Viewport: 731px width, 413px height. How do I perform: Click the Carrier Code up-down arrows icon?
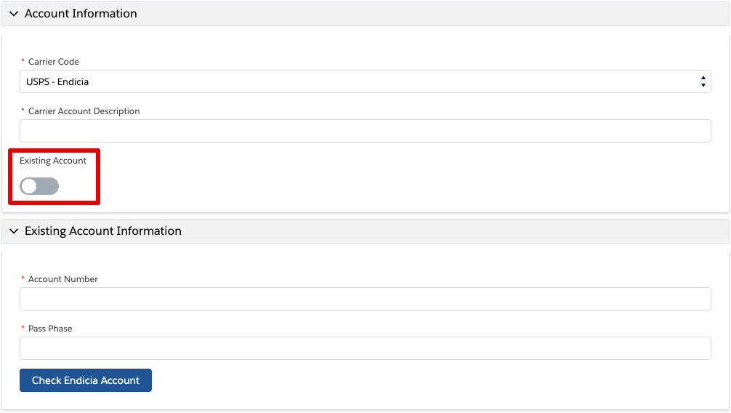tap(703, 81)
